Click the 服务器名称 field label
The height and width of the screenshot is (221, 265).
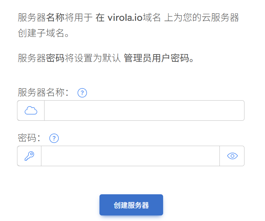point(43,93)
